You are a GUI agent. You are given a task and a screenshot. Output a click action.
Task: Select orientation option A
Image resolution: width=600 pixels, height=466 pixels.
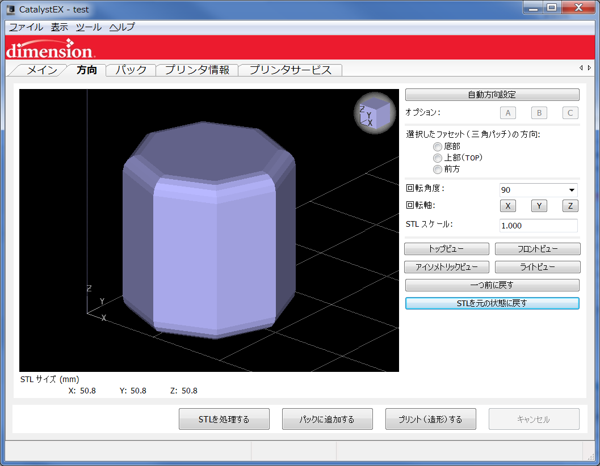[x=507, y=113]
